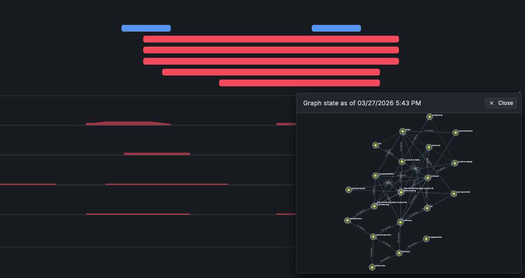Click the leftmost blue annotation bar
This screenshot has width=525, height=278.
coord(146,28)
